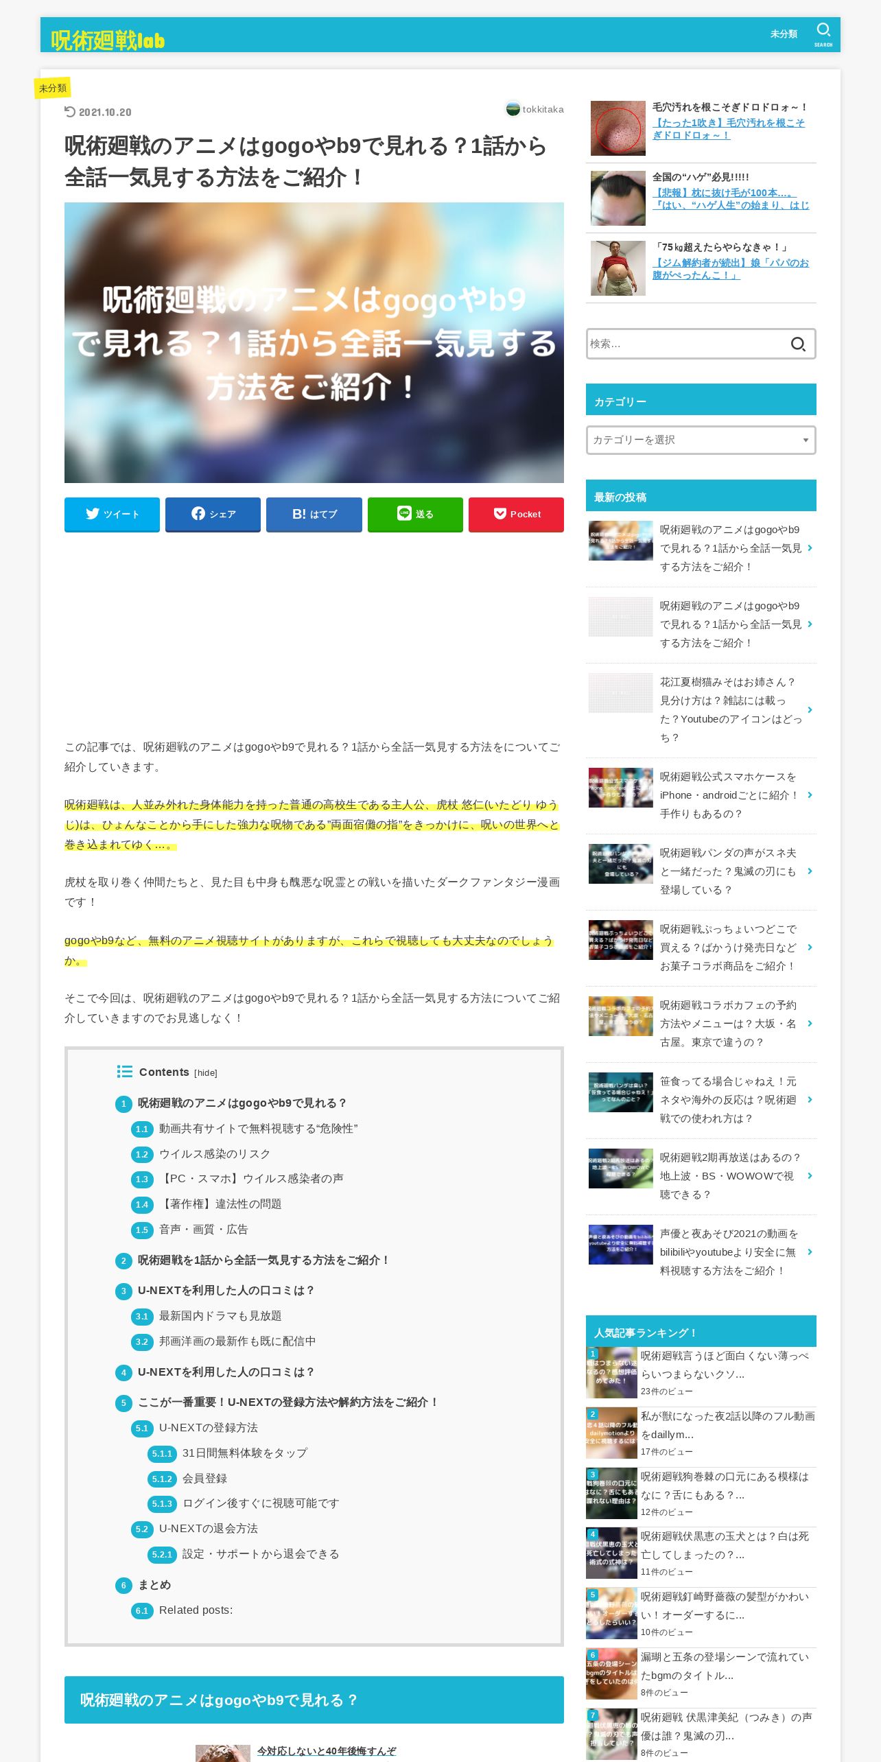This screenshot has width=881, height=1762.
Task: Jump to 邦画洋画の最新作も既に配信中 section
Action: point(237,1341)
